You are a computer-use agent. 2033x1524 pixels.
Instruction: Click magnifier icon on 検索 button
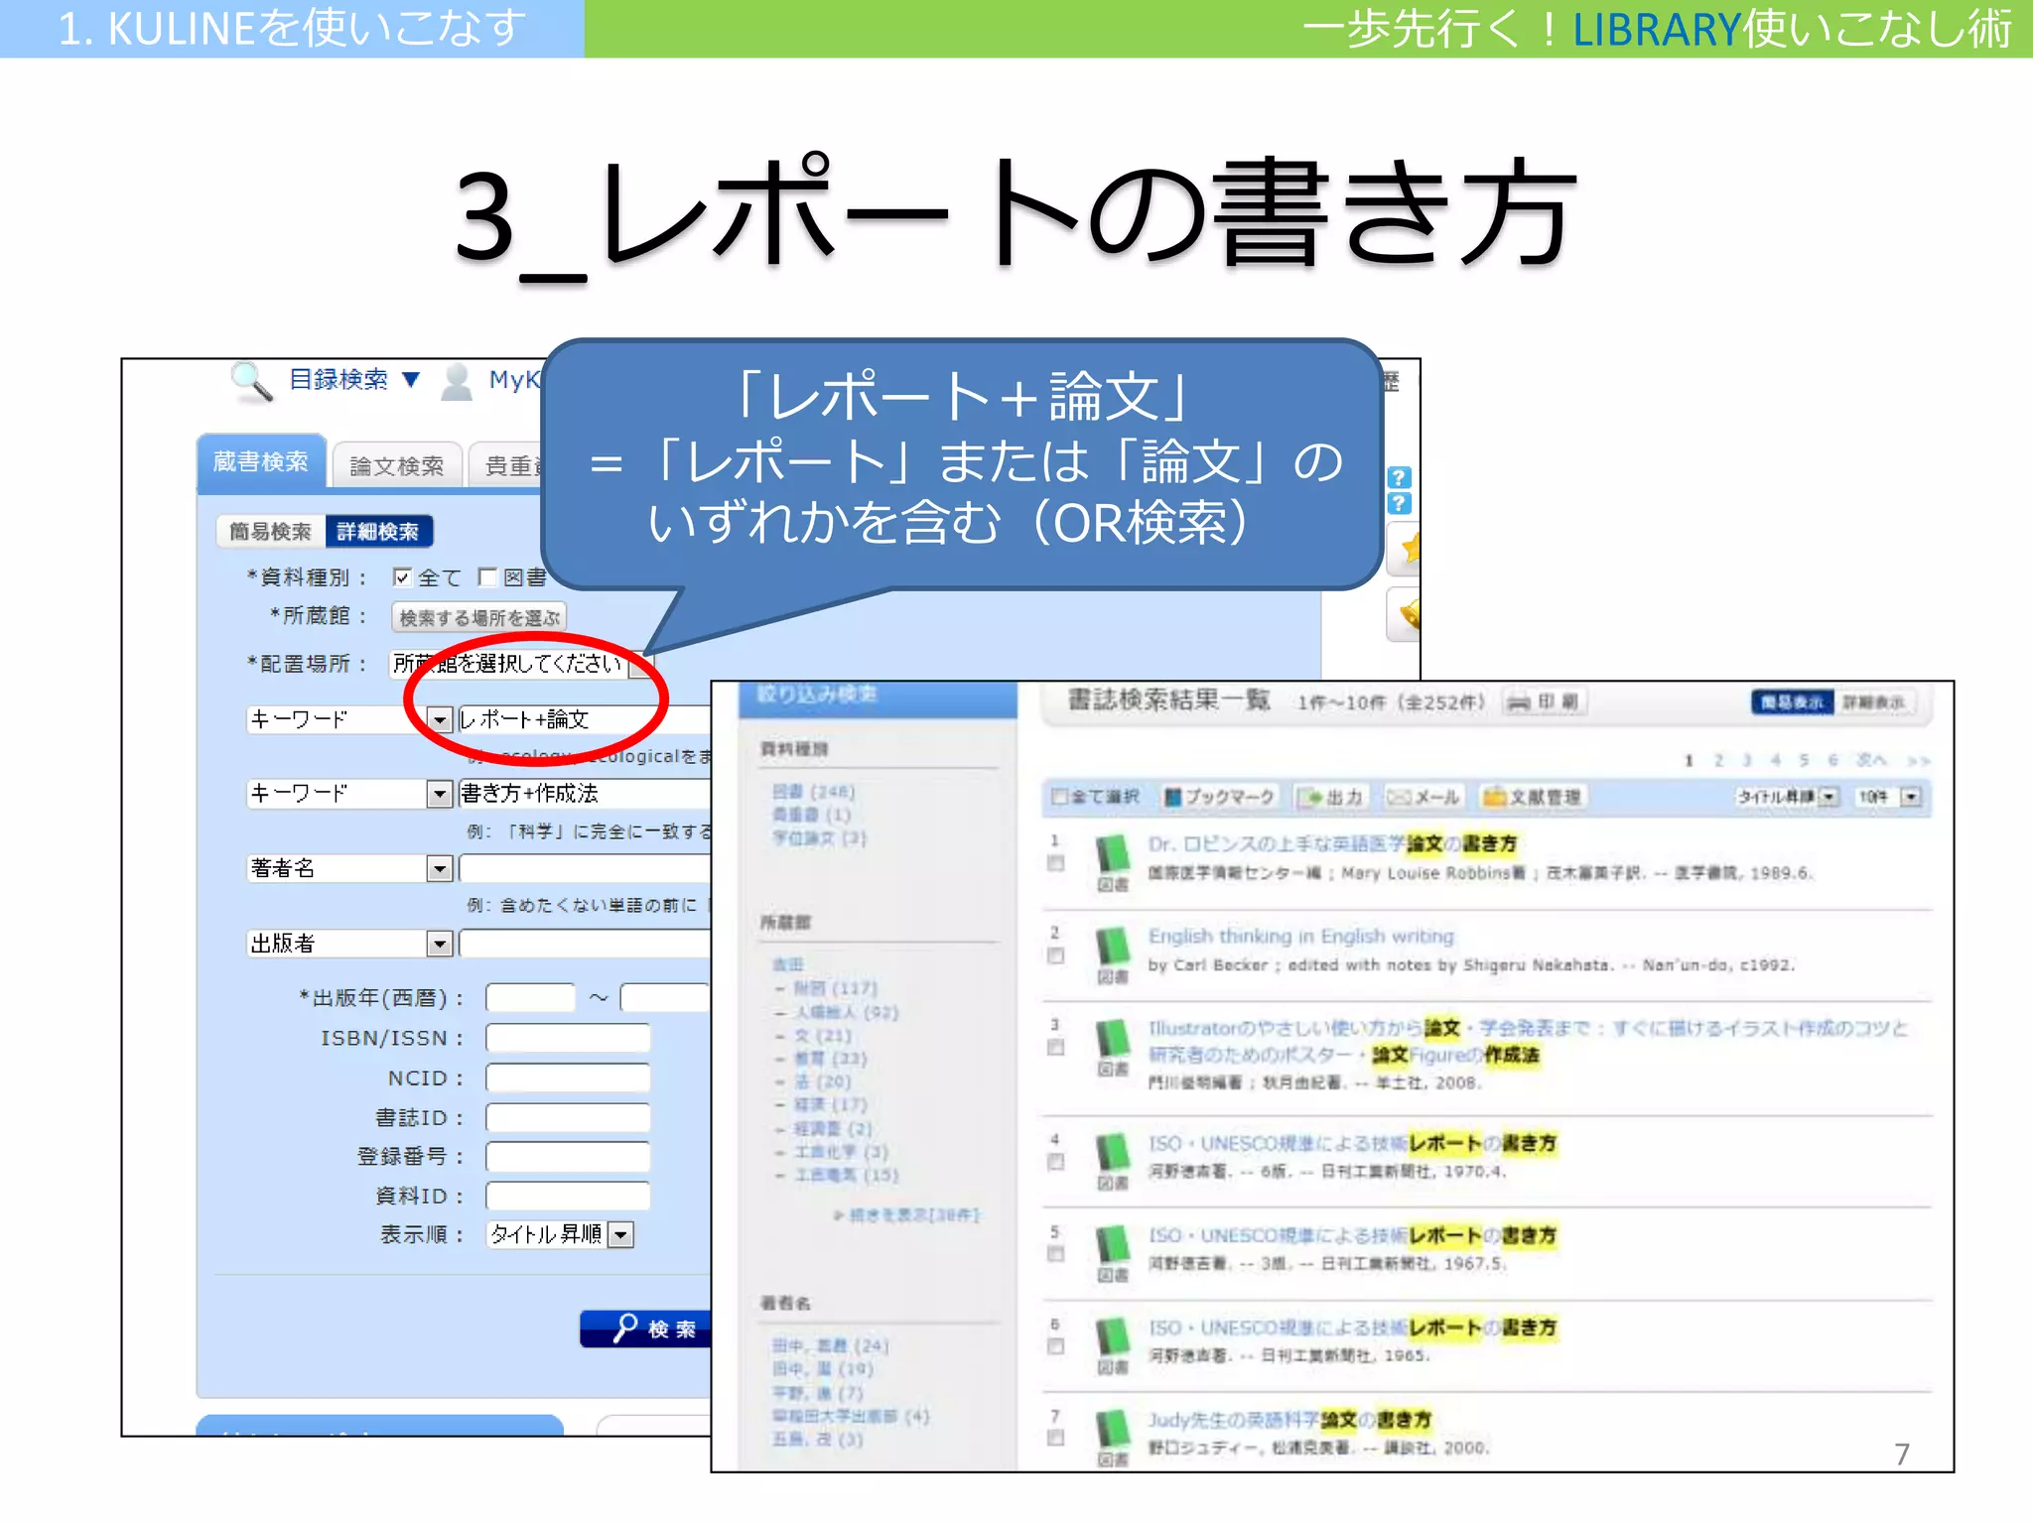pos(625,1328)
